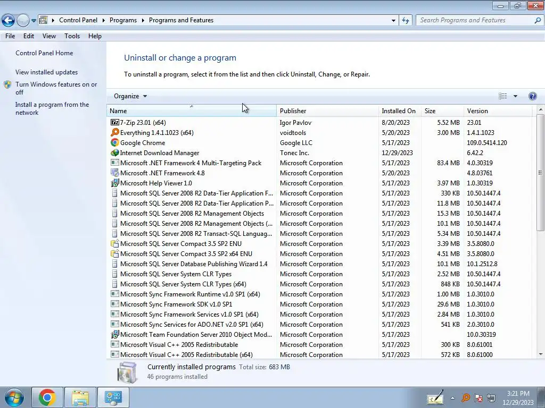
Task: Click icon of .NET Framework 4 Multi-Targeting Pack
Action: [x=115, y=163]
